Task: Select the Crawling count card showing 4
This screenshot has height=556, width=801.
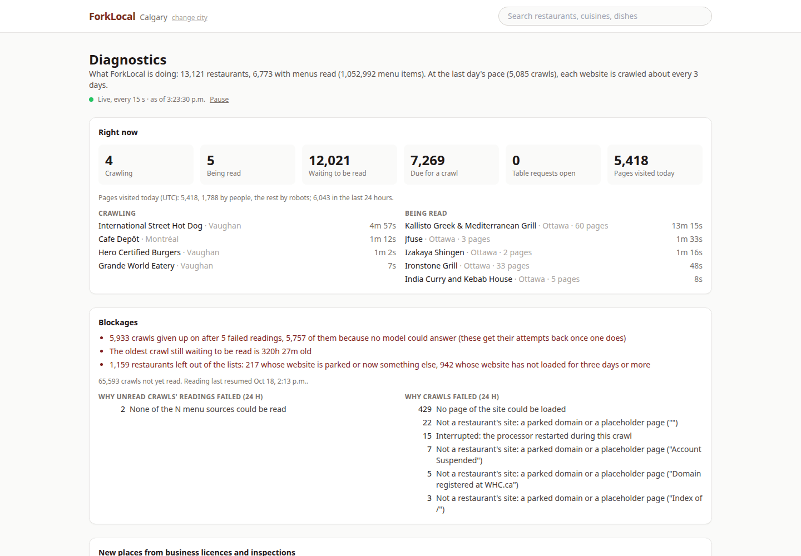Action: point(146,165)
